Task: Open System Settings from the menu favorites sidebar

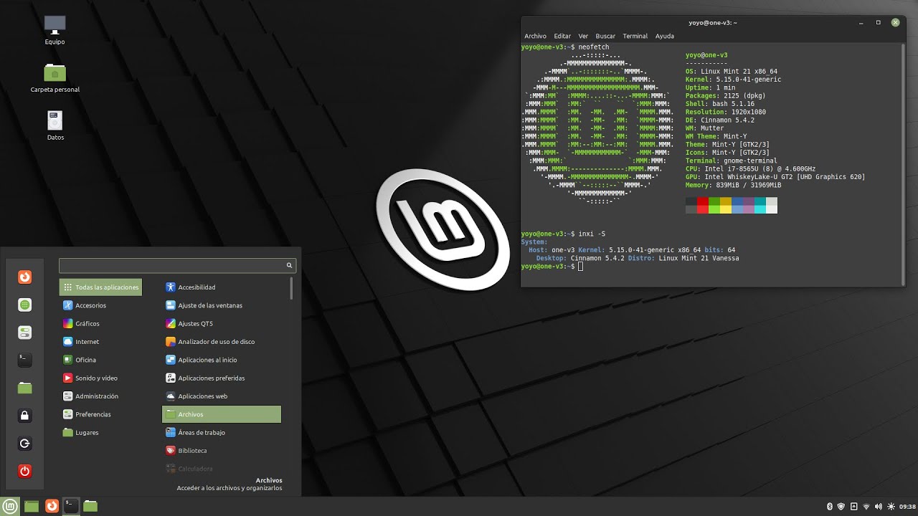Action: tap(24, 333)
